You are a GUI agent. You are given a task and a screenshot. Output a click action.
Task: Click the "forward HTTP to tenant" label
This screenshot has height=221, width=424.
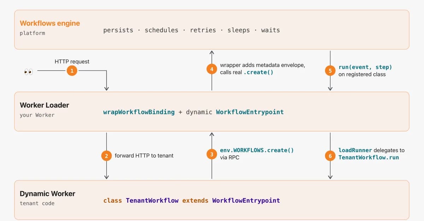pos(144,156)
